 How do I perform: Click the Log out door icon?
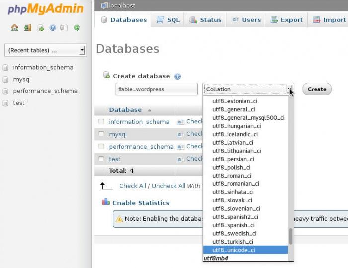[28, 28]
